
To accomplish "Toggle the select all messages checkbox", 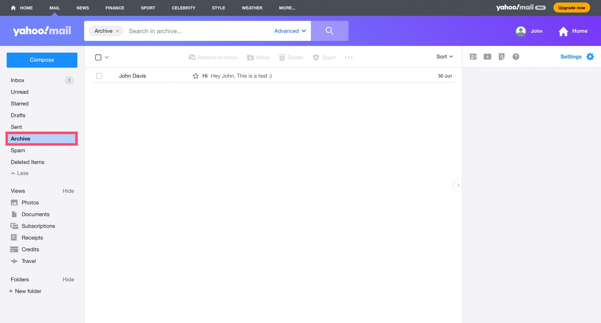I will click(x=98, y=57).
